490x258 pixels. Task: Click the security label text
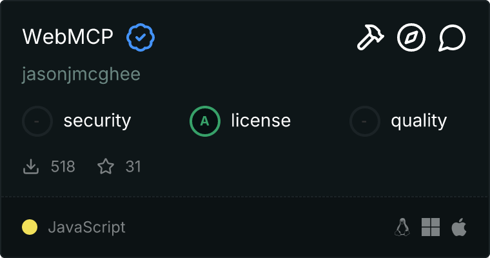coord(97,121)
